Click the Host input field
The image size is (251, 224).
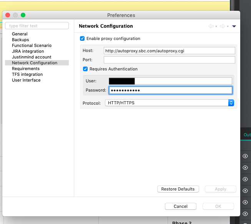tap(169, 51)
